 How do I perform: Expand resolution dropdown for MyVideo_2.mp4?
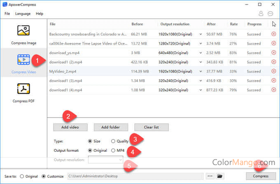point(201,71)
